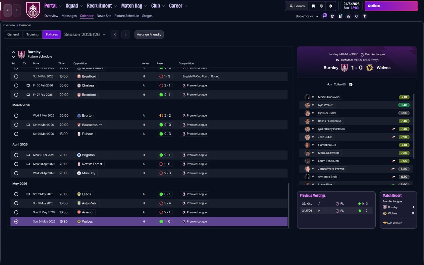Open the 25/10 away previous meeting row

point(336,204)
